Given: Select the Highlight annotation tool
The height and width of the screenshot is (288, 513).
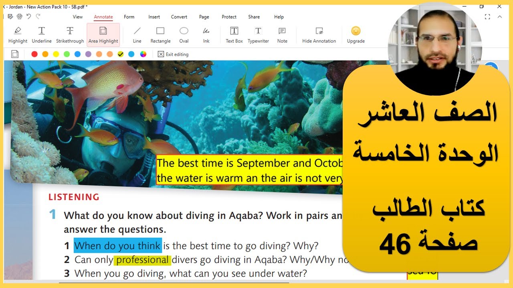Looking at the screenshot, I should point(18,35).
